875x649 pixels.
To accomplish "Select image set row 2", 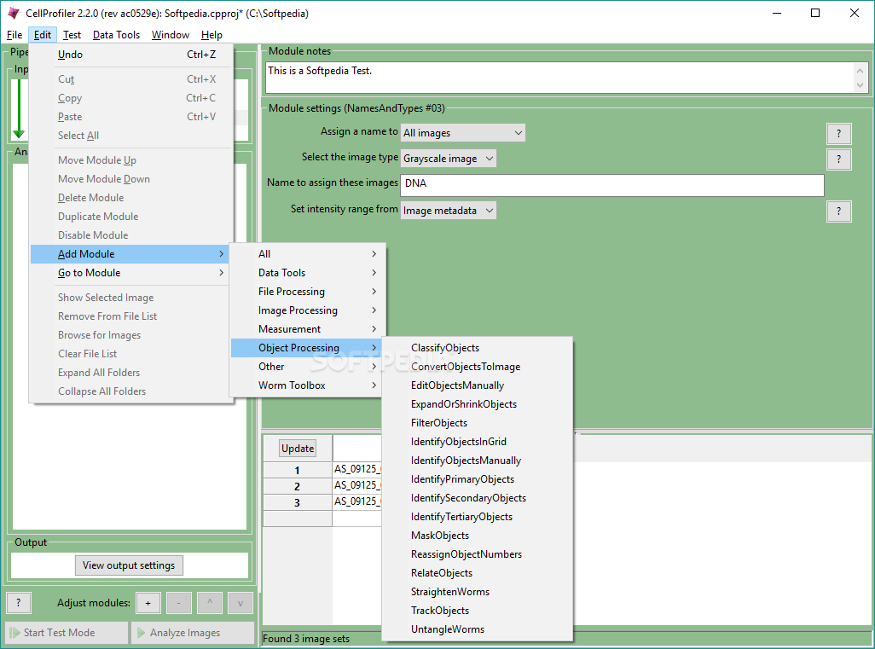I will 298,486.
